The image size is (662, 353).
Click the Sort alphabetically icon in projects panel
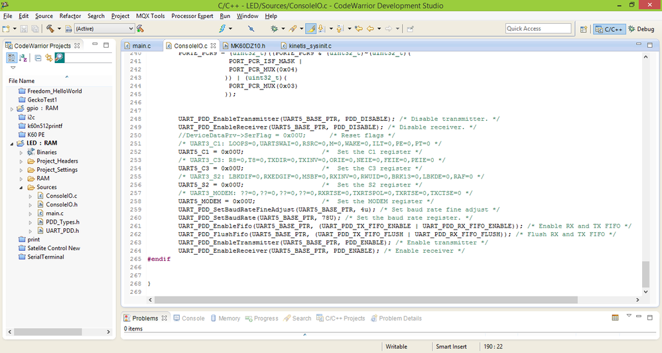tap(23, 58)
